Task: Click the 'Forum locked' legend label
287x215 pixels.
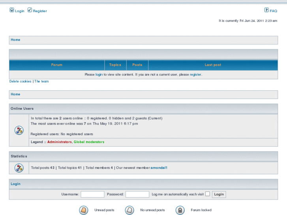Action: click(201, 210)
